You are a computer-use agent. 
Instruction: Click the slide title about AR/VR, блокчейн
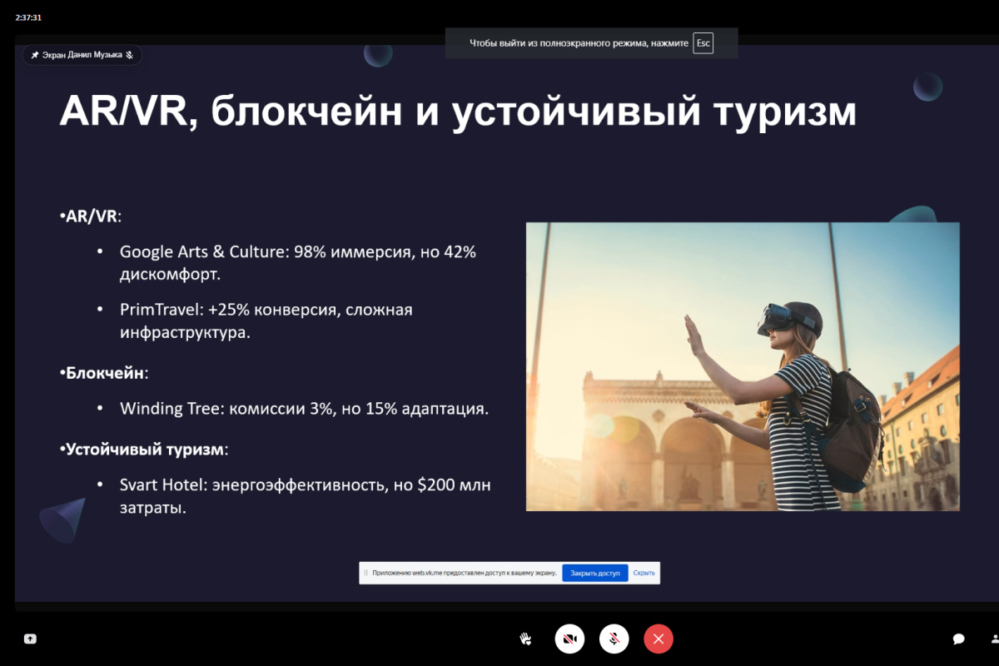coord(458,112)
